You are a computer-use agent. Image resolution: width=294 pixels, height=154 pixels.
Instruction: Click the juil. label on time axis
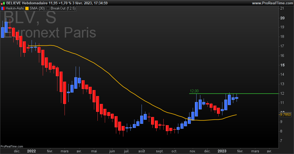pyautogui.click(x=127, y=151)
